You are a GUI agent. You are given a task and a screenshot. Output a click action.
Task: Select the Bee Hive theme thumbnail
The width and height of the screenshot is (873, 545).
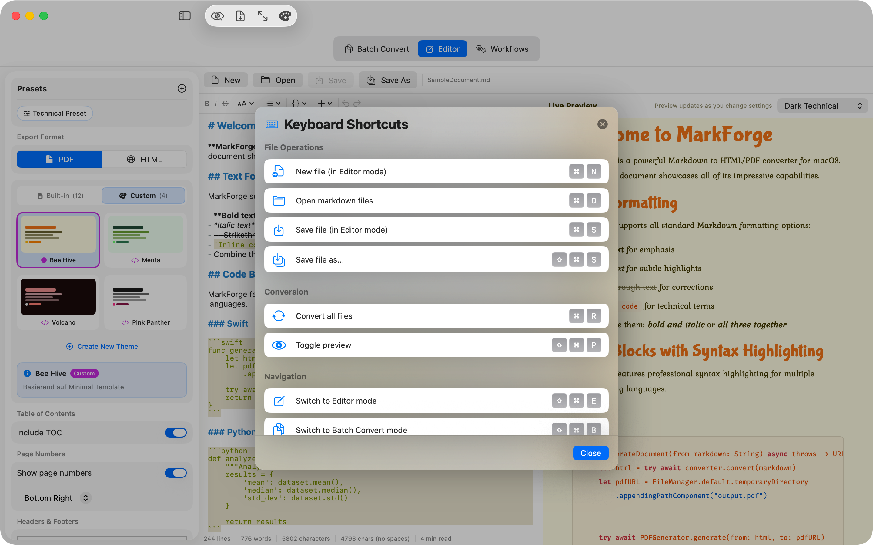point(58,240)
